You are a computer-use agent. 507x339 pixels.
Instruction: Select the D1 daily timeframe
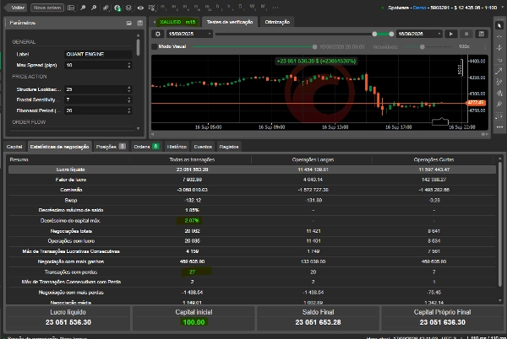(x=241, y=7)
